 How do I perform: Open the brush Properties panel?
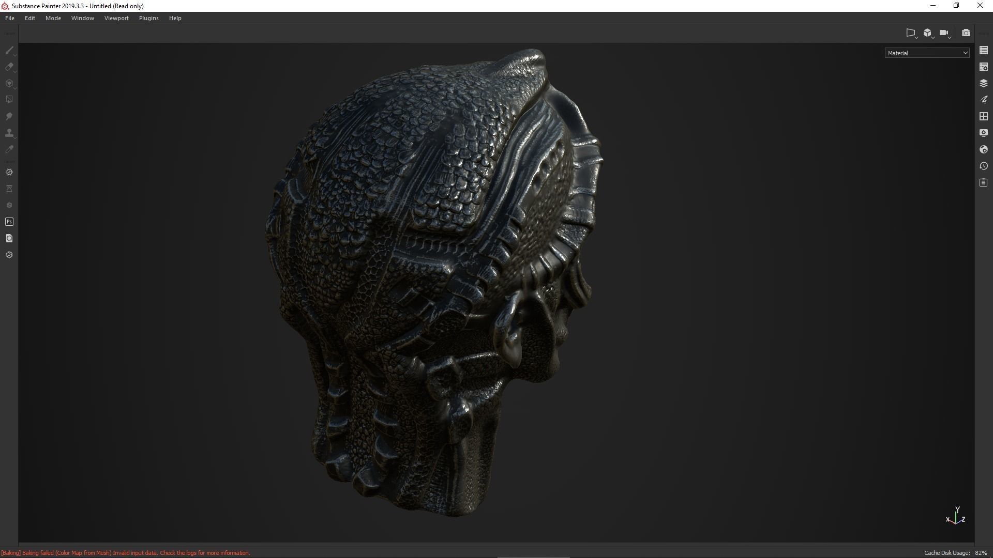click(x=984, y=100)
